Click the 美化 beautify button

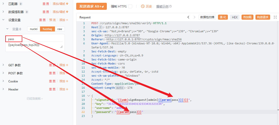223,17
